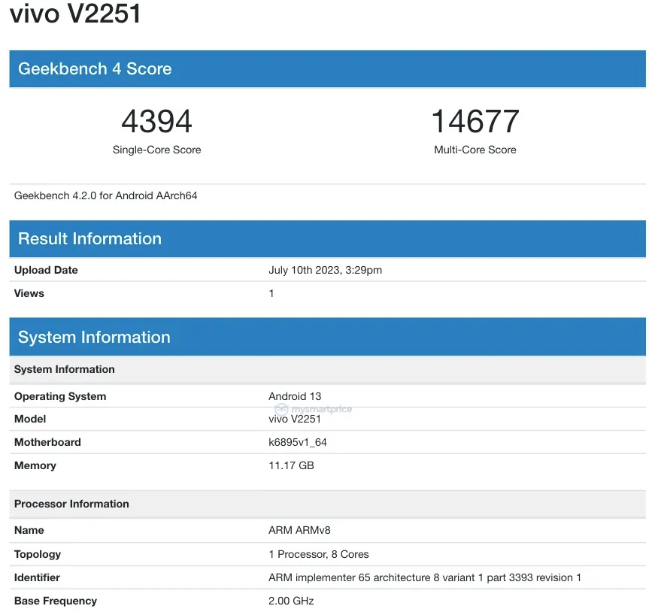The width and height of the screenshot is (655, 615).
Task: Click the Processor Information subheader
Action: coord(71,504)
